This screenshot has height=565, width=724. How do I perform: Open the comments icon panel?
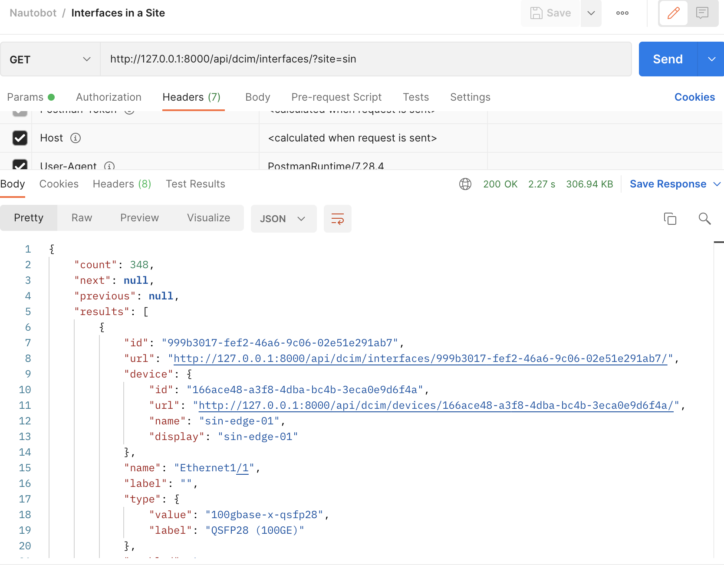[702, 13]
